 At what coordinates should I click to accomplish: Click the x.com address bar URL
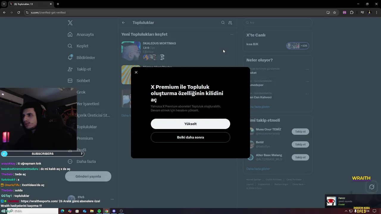click(x=48, y=12)
